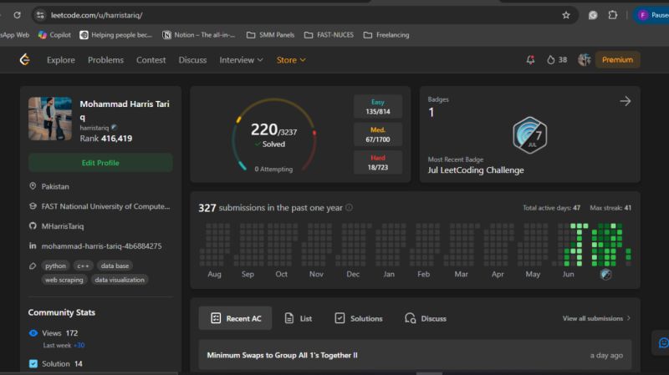Open the Explore nav item
The image size is (669, 375).
60,60
